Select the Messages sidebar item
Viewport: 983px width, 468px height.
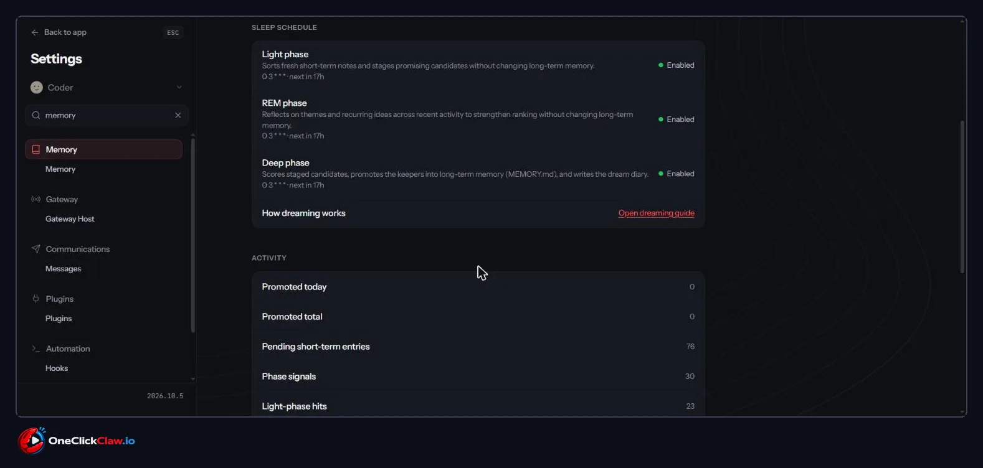coord(63,269)
